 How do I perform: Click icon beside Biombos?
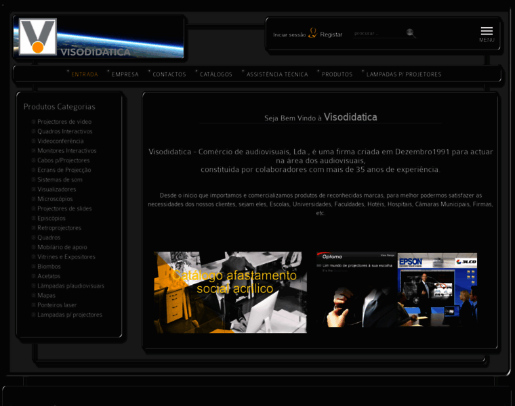pos(33,267)
